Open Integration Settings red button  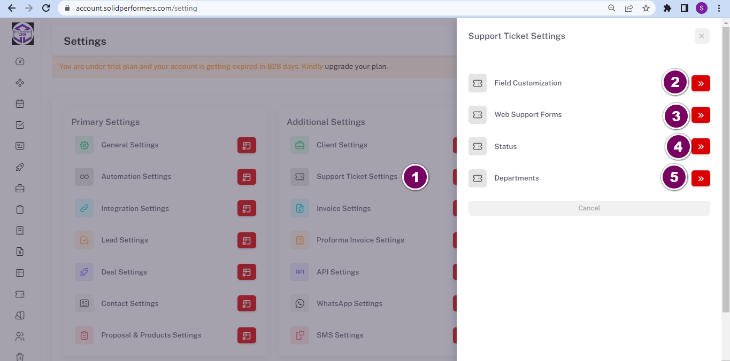tap(247, 209)
